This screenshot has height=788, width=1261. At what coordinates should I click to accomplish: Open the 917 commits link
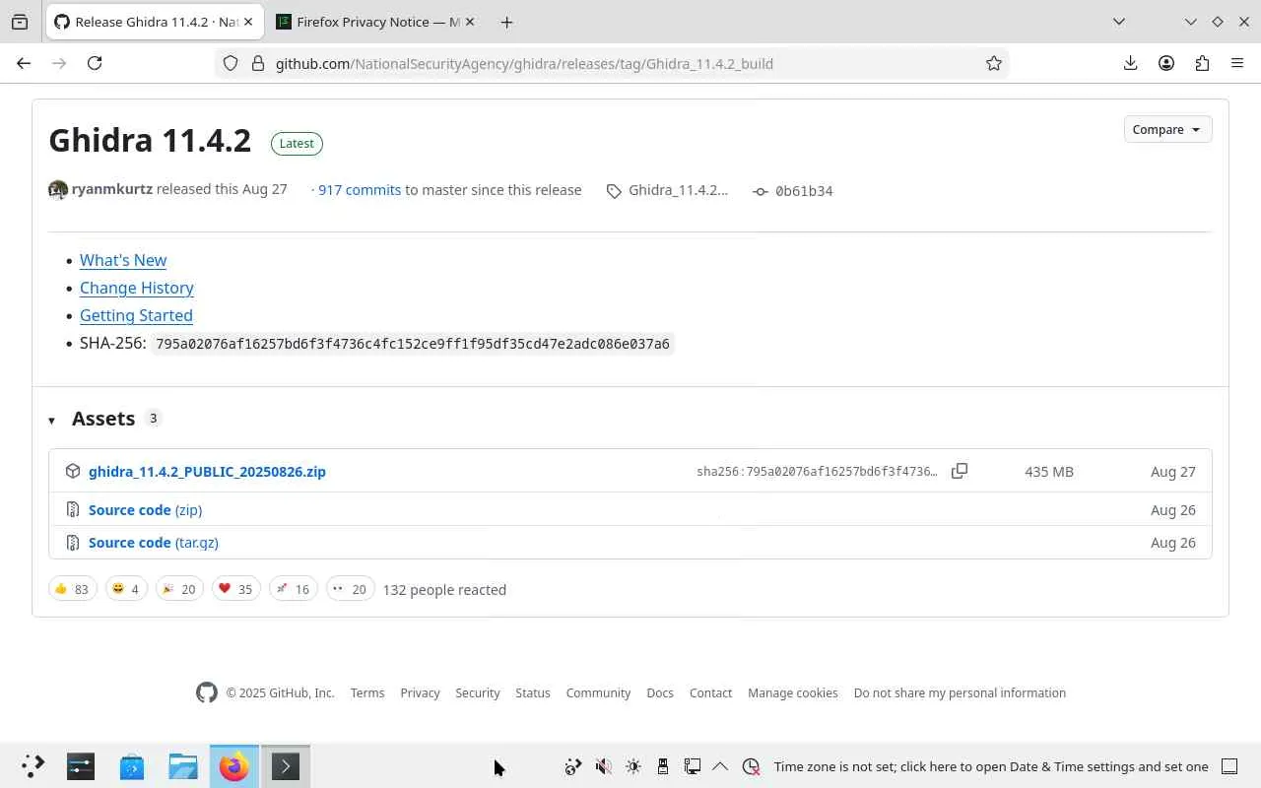point(360,189)
